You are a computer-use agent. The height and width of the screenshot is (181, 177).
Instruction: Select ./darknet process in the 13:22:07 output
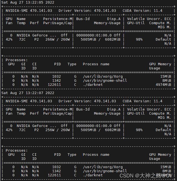(x=93, y=175)
